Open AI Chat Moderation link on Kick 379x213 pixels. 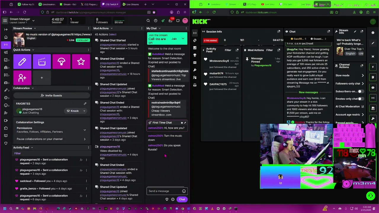point(350,106)
